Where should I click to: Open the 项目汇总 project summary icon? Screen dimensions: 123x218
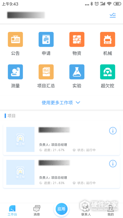46,72
